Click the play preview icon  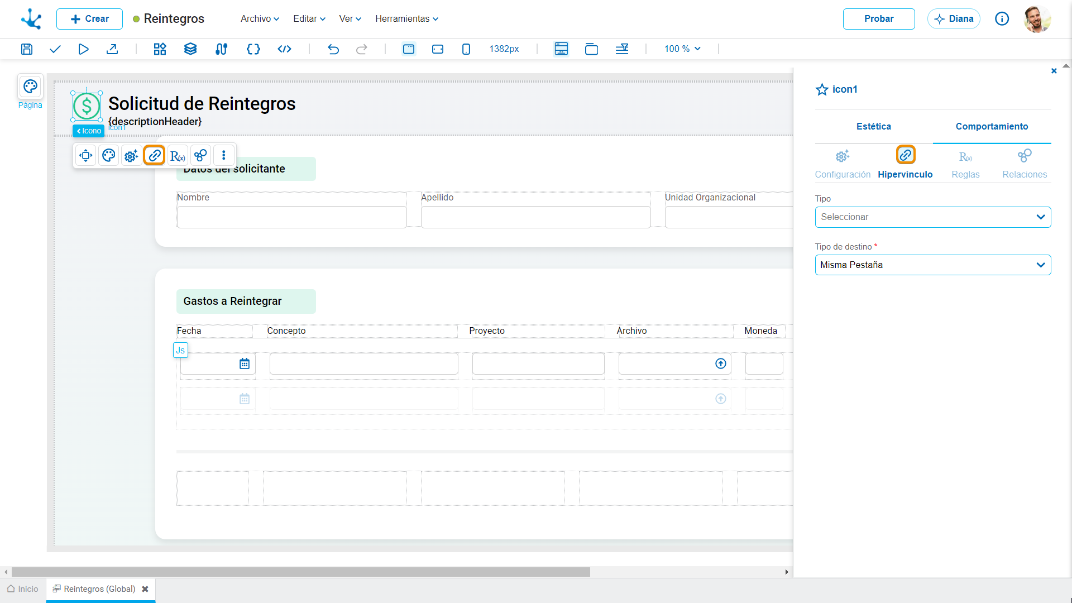tap(83, 49)
